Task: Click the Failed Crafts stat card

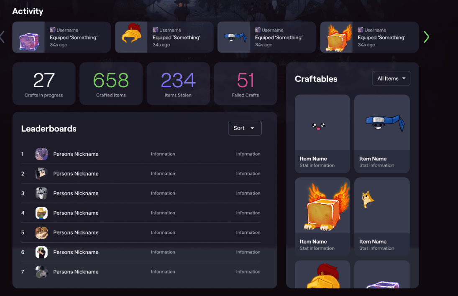Action: pyautogui.click(x=246, y=84)
